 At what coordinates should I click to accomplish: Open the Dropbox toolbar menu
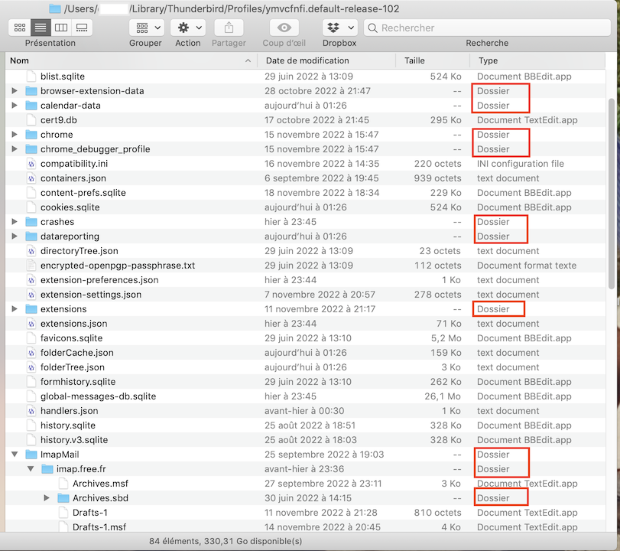pyautogui.click(x=339, y=28)
